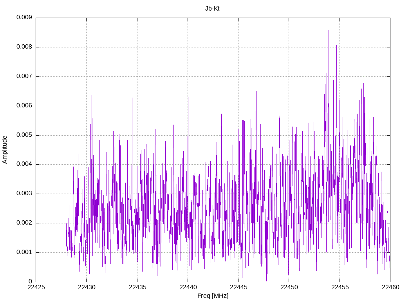Click y-axis tick value 0.003
401x301 pixels.
[x=24, y=194]
